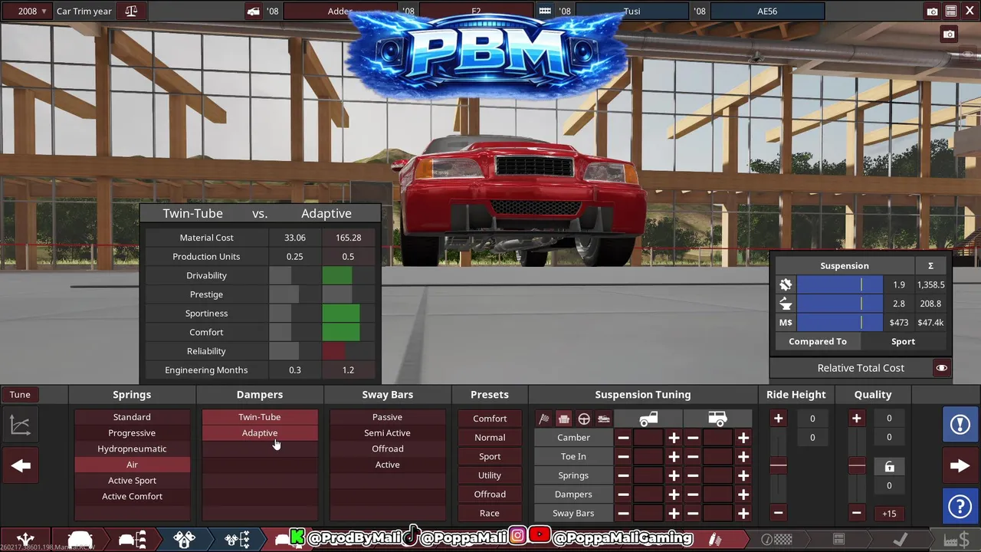Select the rear axle car icon
Screen dimensions: 981x552
pos(717,419)
